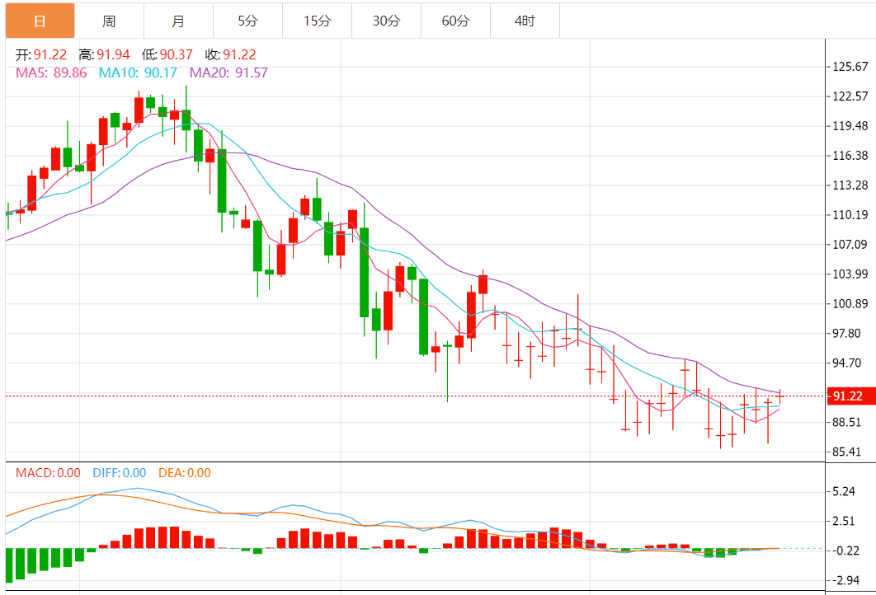This screenshot has height=595, width=876.
Task: Click the 119.48 price axis label
Action: tap(850, 125)
